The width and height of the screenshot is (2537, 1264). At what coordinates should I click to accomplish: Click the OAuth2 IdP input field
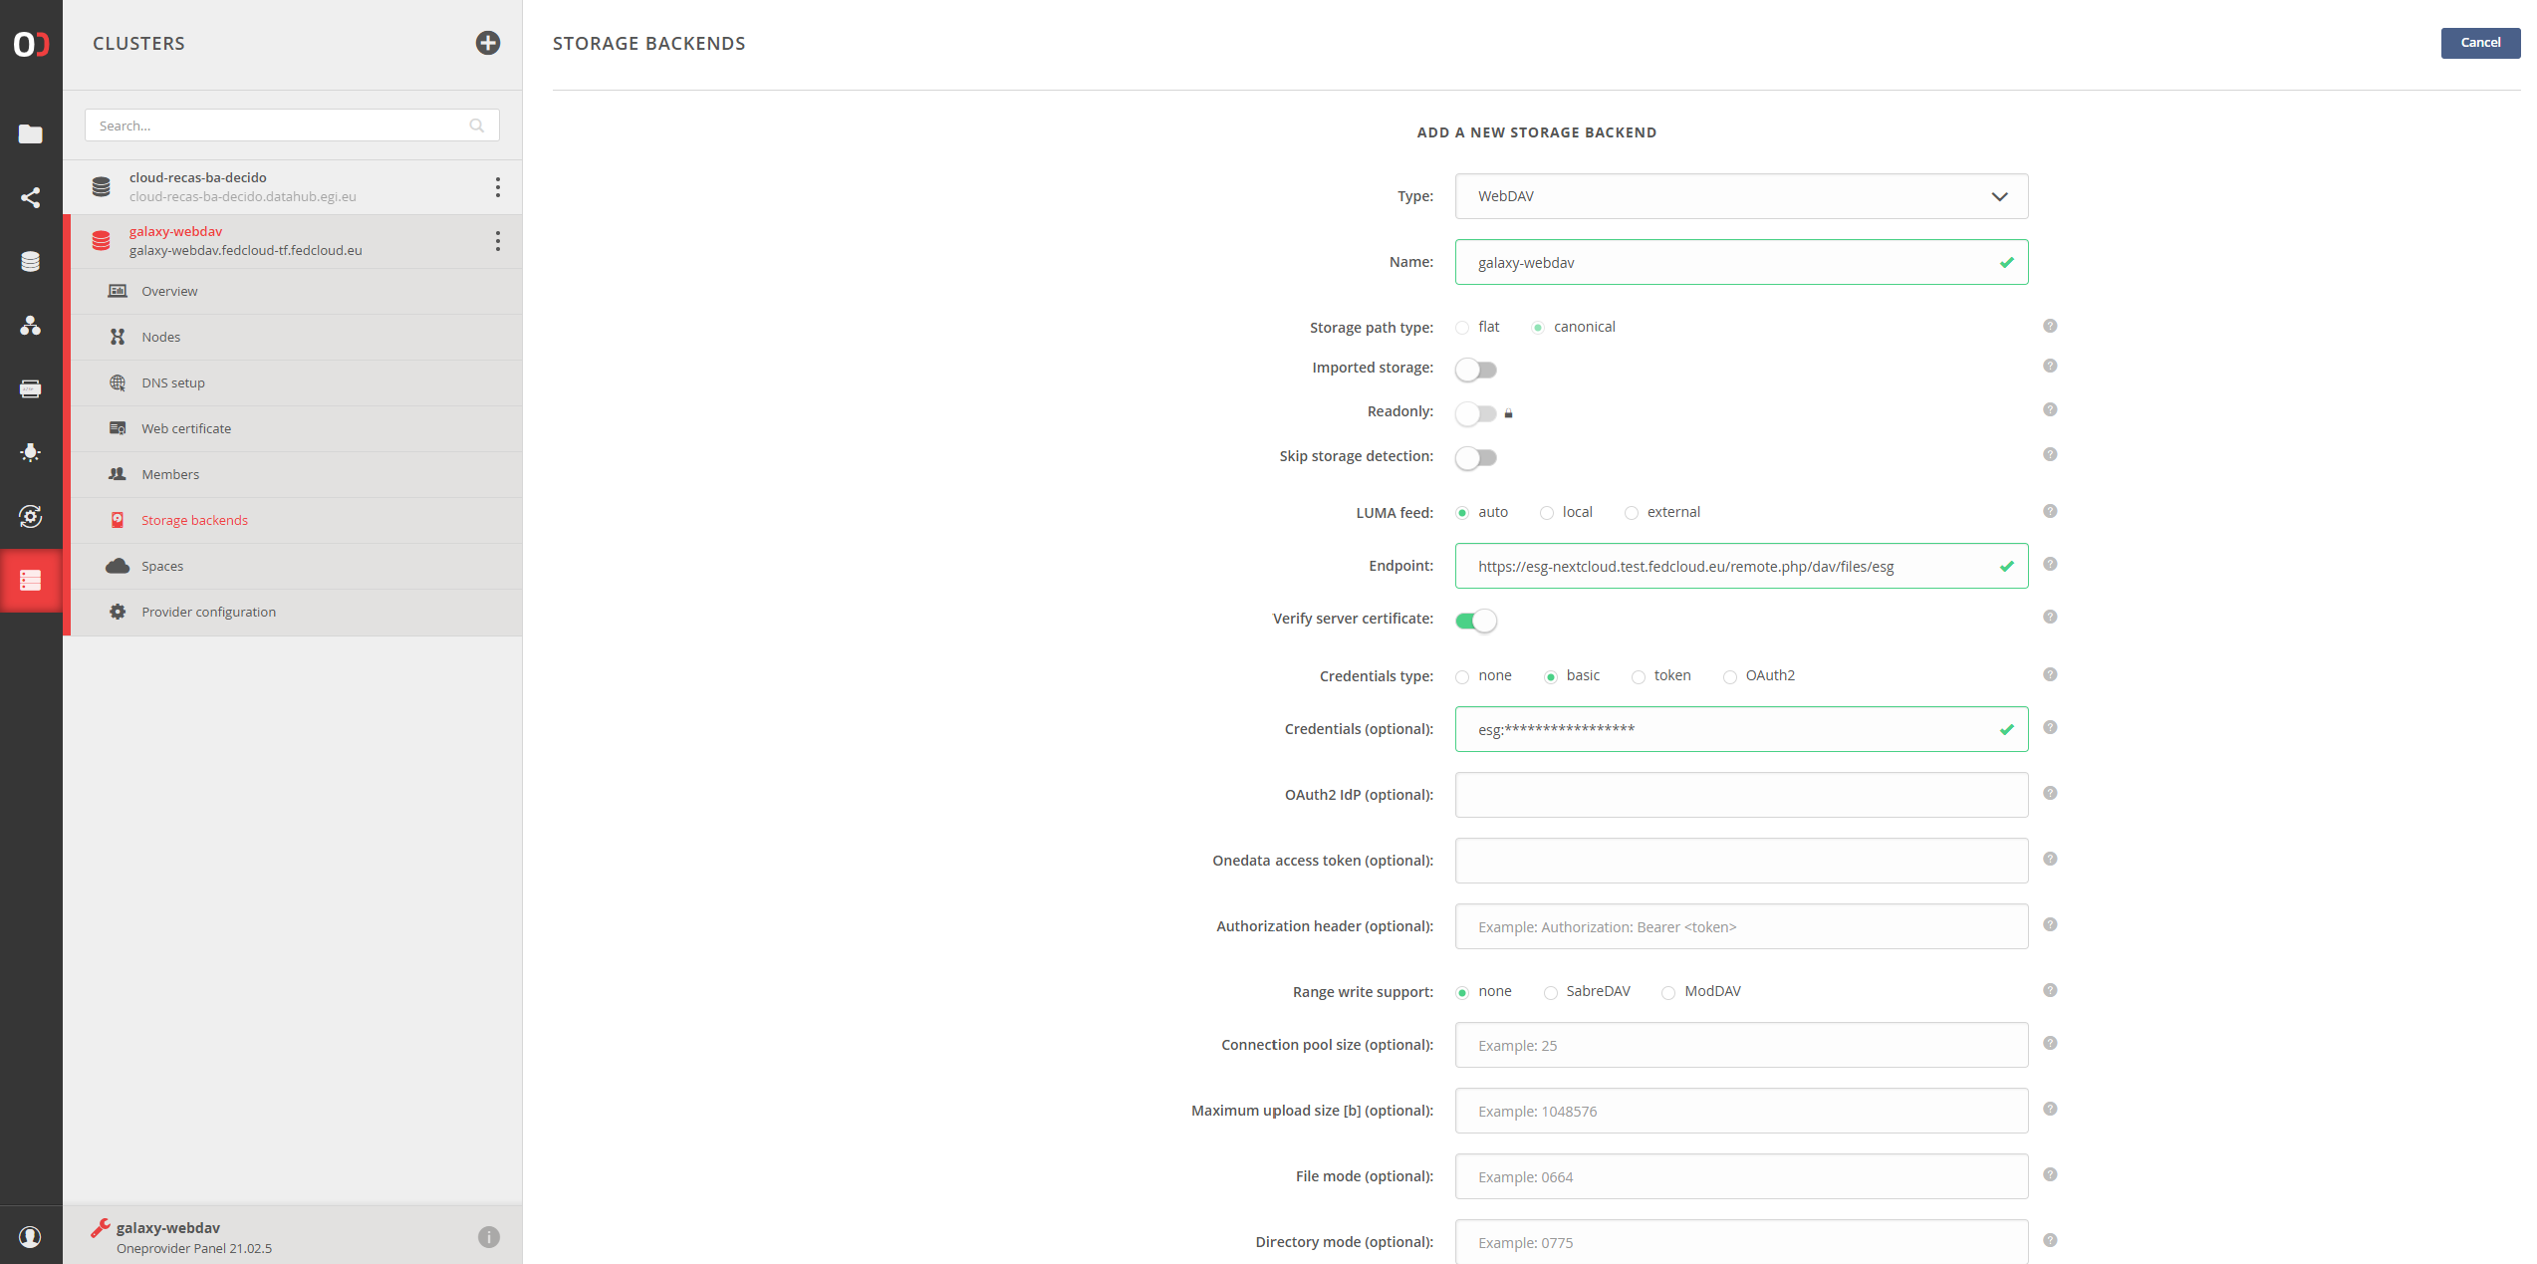(1740, 795)
